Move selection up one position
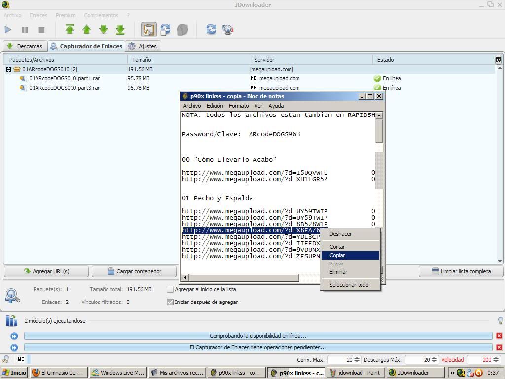 tap(87, 29)
